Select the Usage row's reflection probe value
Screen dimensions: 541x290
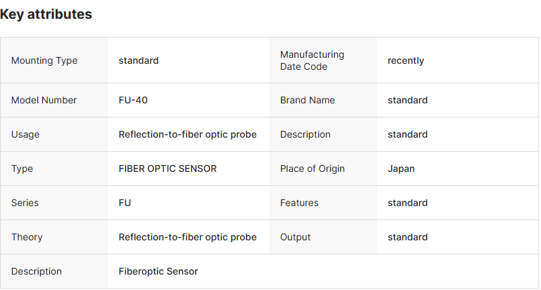coord(188,134)
